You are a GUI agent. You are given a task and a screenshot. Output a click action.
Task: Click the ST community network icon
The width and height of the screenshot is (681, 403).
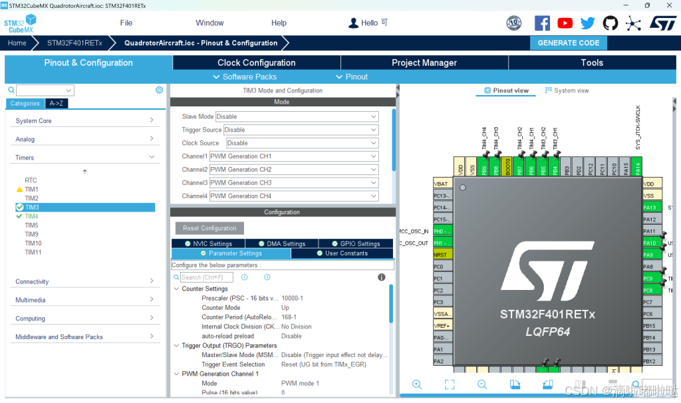(x=633, y=23)
